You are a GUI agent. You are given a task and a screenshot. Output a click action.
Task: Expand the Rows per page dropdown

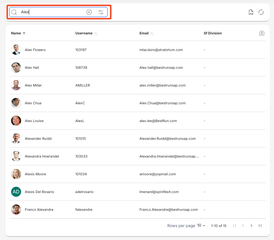point(201,226)
